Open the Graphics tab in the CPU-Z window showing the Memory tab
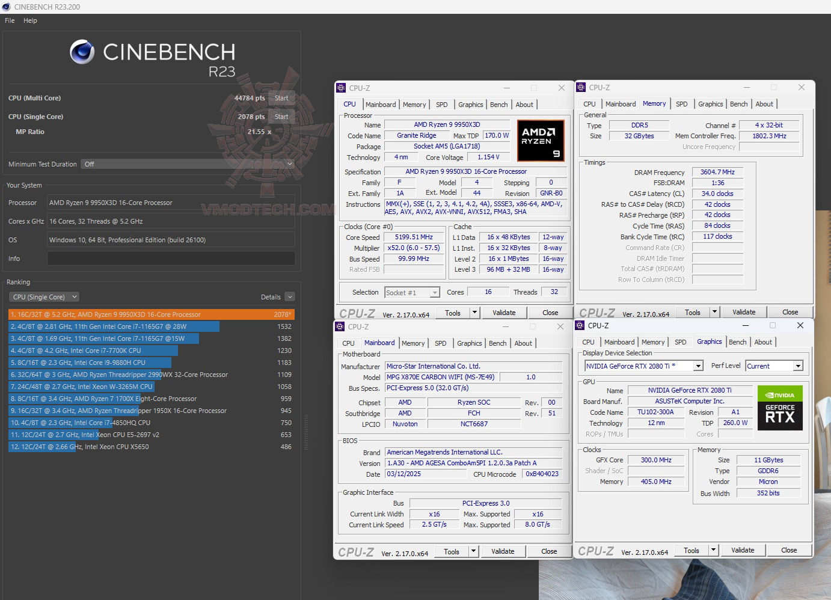 click(710, 104)
